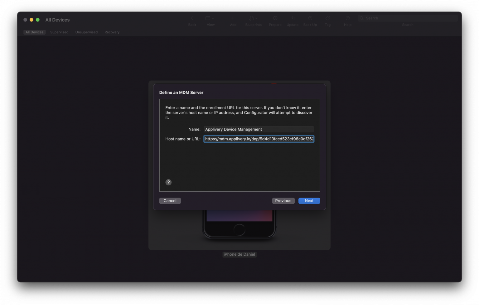Image resolution: width=479 pixels, height=305 pixels.
Task: Click the Name field showing Applivery Device Management
Action: pyautogui.click(x=259, y=129)
